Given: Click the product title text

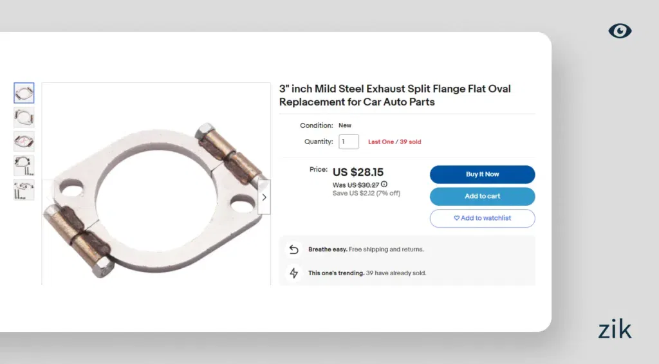Looking at the screenshot, I should pos(394,95).
